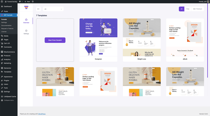This screenshot has width=210, height=116.
Task: Open the Funnels submenu item
Action: [x=4, y=19]
